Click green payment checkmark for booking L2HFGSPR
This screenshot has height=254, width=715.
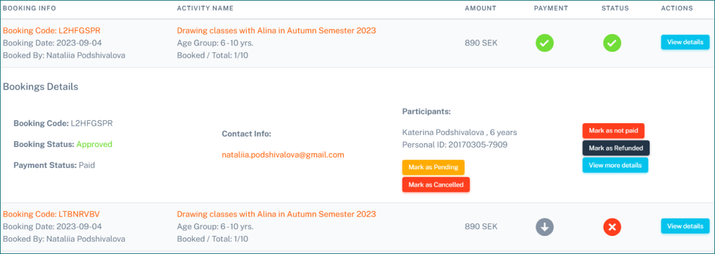pyautogui.click(x=544, y=43)
